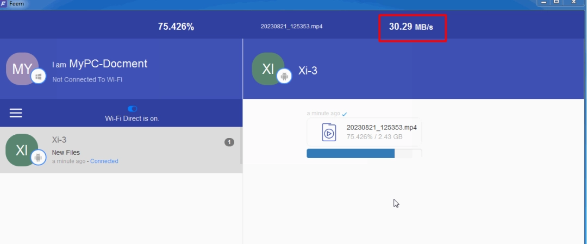This screenshot has width=587, height=244.
Task: Click the Xi-3 chat header name
Action: tap(308, 71)
